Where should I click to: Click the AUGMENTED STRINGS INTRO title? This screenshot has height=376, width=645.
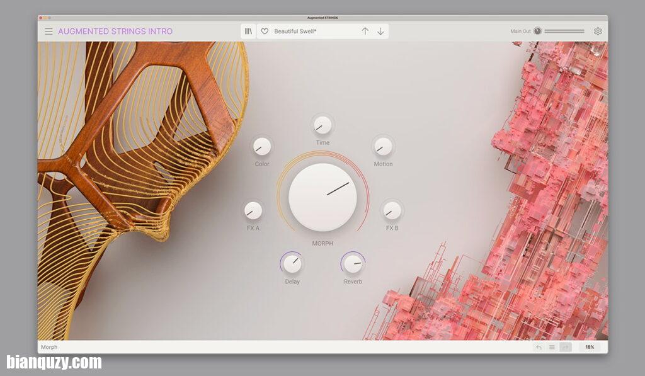[x=115, y=31]
